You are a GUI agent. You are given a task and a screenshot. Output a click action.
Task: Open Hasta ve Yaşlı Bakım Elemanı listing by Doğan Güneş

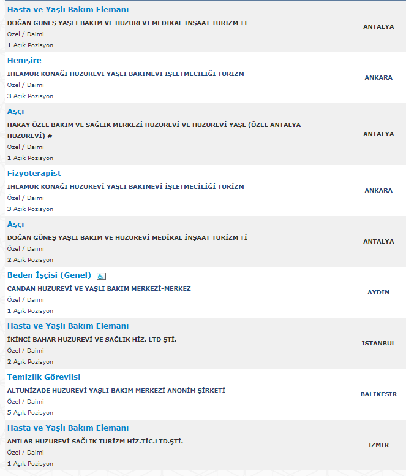point(68,10)
